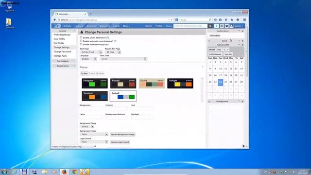
Task: Go to the previous calendar month arrow
Action: pyautogui.click(x=224, y=50)
